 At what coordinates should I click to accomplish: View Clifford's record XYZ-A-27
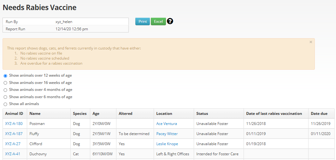[x=13, y=144]
